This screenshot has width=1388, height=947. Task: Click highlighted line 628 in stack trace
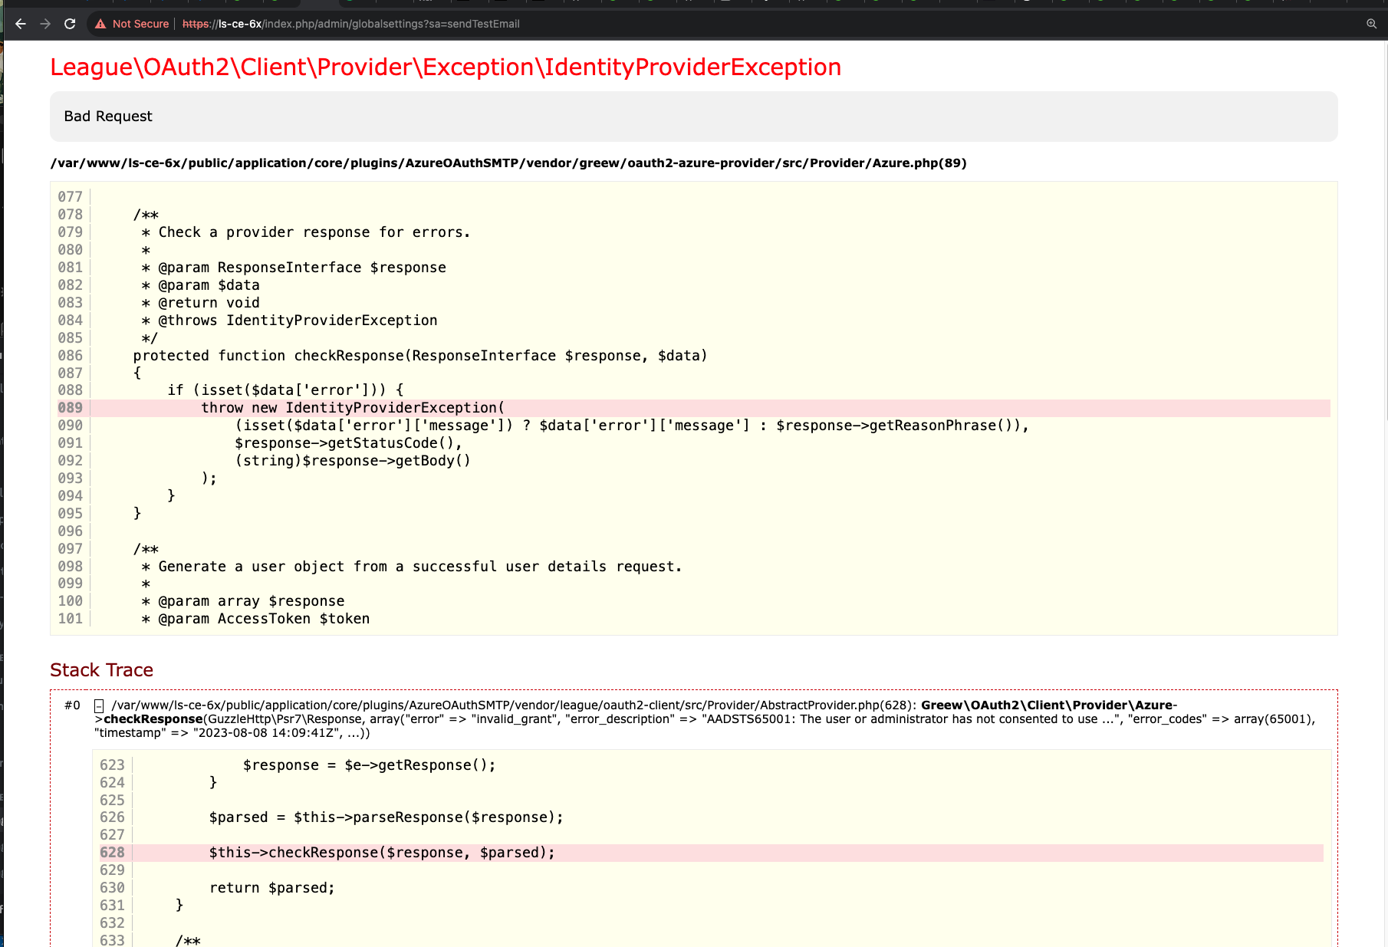[381, 853]
